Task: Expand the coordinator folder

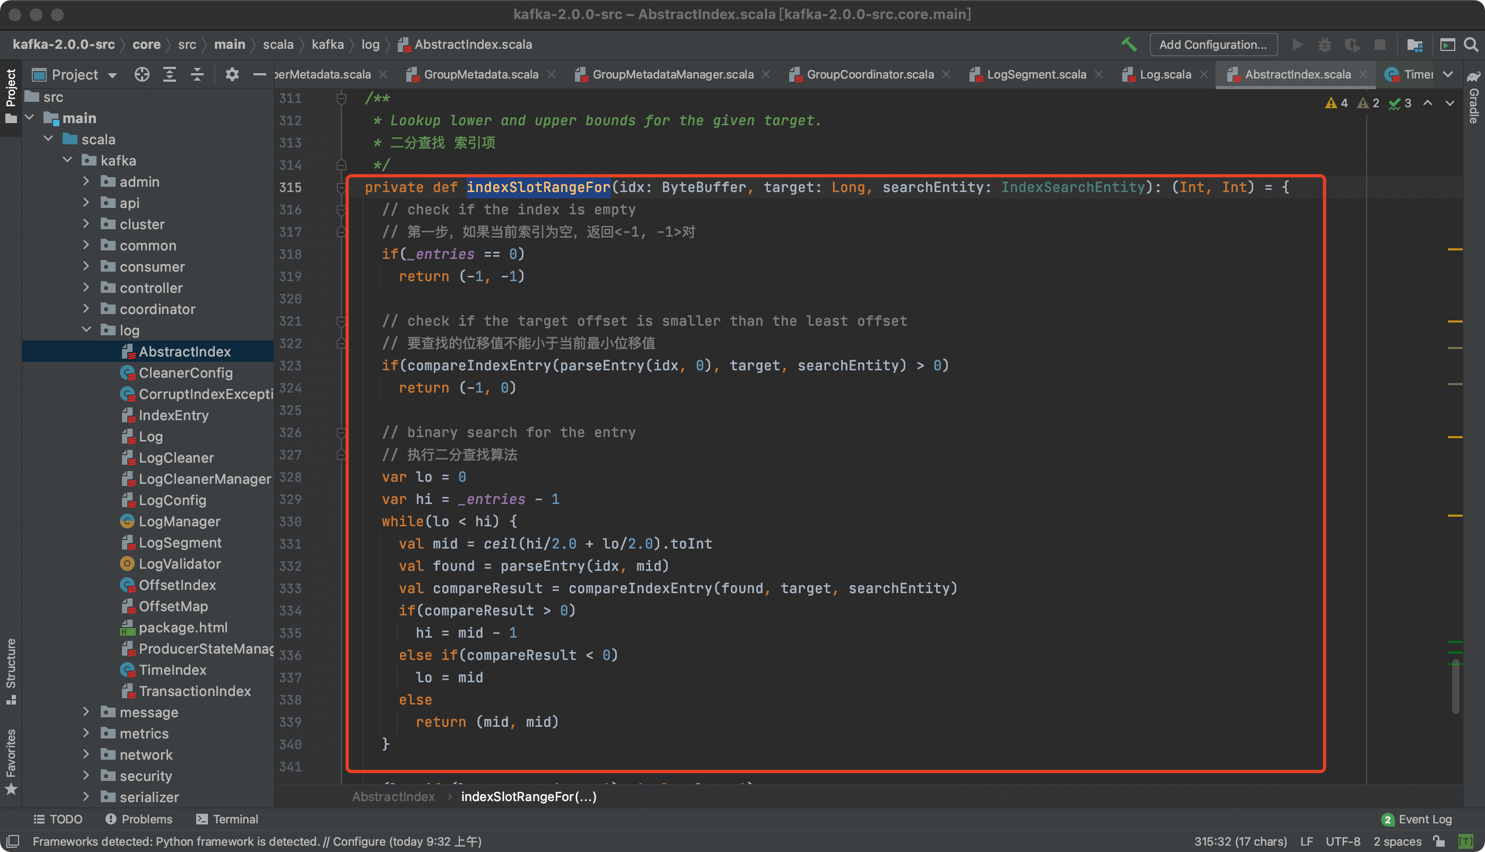Action: point(86,309)
